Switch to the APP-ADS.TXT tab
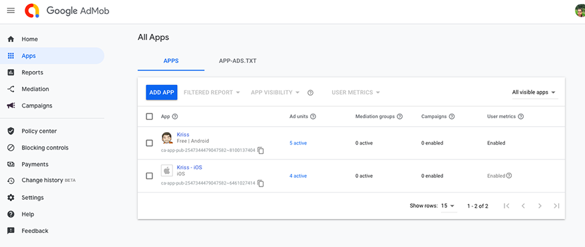The width and height of the screenshot is (585, 247). pyautogui.click(x=238, y=60)
